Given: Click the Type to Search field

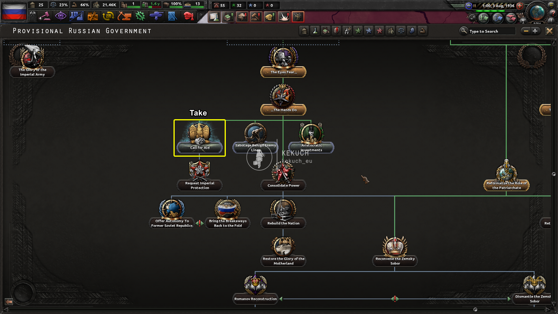Looking at the screenshot, I should point(492,31).
